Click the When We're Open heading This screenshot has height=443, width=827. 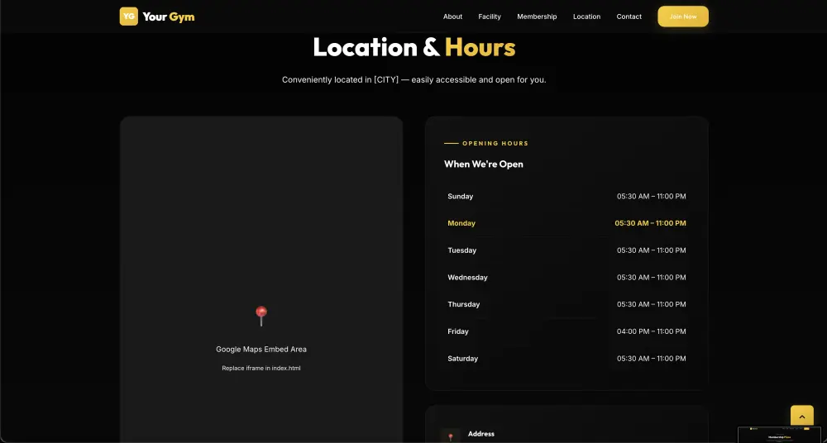[x=484, y=164]
